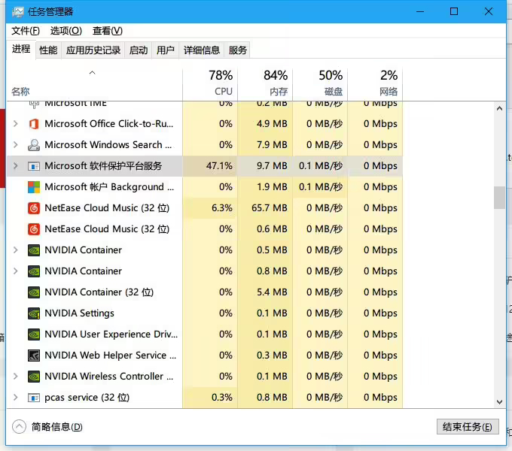The height and width of the screenshot is (451, 512).
Task: Collapse to 简略信息 view with the arrow
Action: click(x=20, y=427)
